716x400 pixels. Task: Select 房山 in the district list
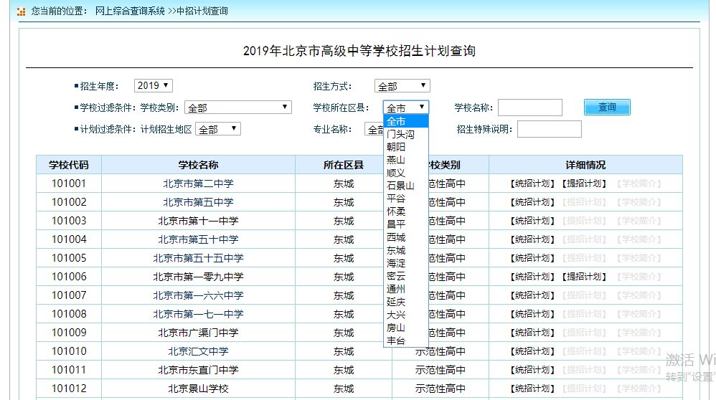(406, 328)
